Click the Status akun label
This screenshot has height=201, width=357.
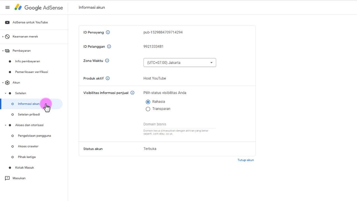93,149
